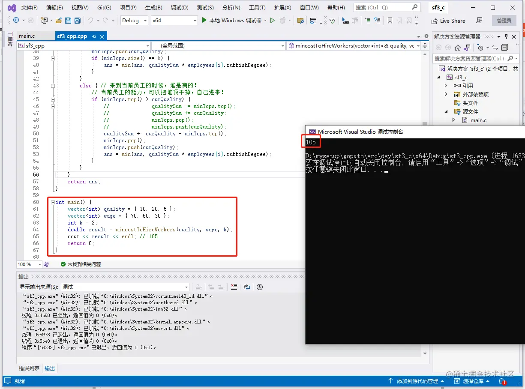
Task: Click the editor settings gear above scrollbar
Action: pyautogui.click(x=426, y=36)
